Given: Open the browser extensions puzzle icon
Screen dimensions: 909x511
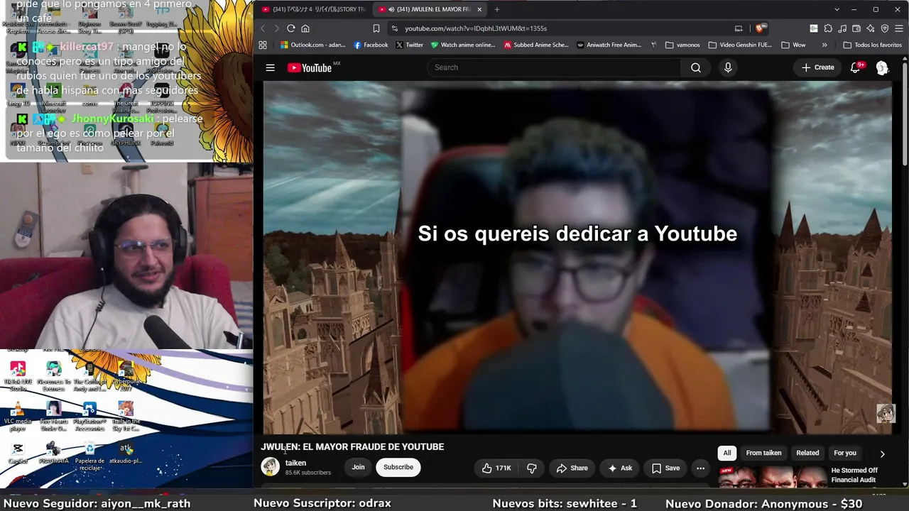Looking at the screenshot, I should [828, 28].
